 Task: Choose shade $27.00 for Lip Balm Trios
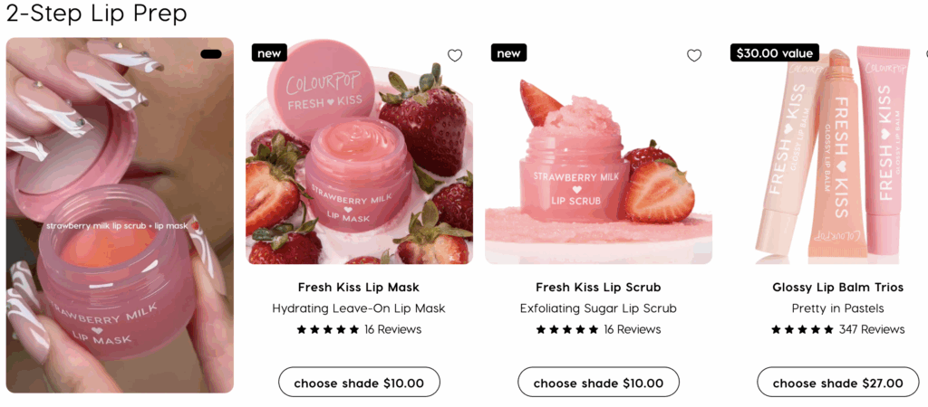[x=837, y=383]
